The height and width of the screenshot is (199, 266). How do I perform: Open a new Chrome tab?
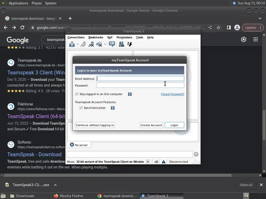[70, 18]
